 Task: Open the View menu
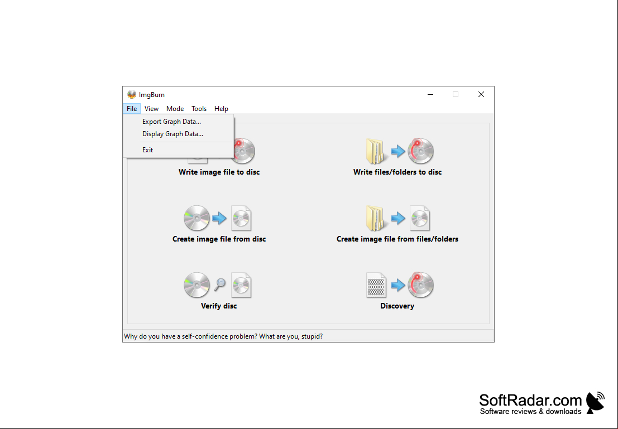pos(151,109)
